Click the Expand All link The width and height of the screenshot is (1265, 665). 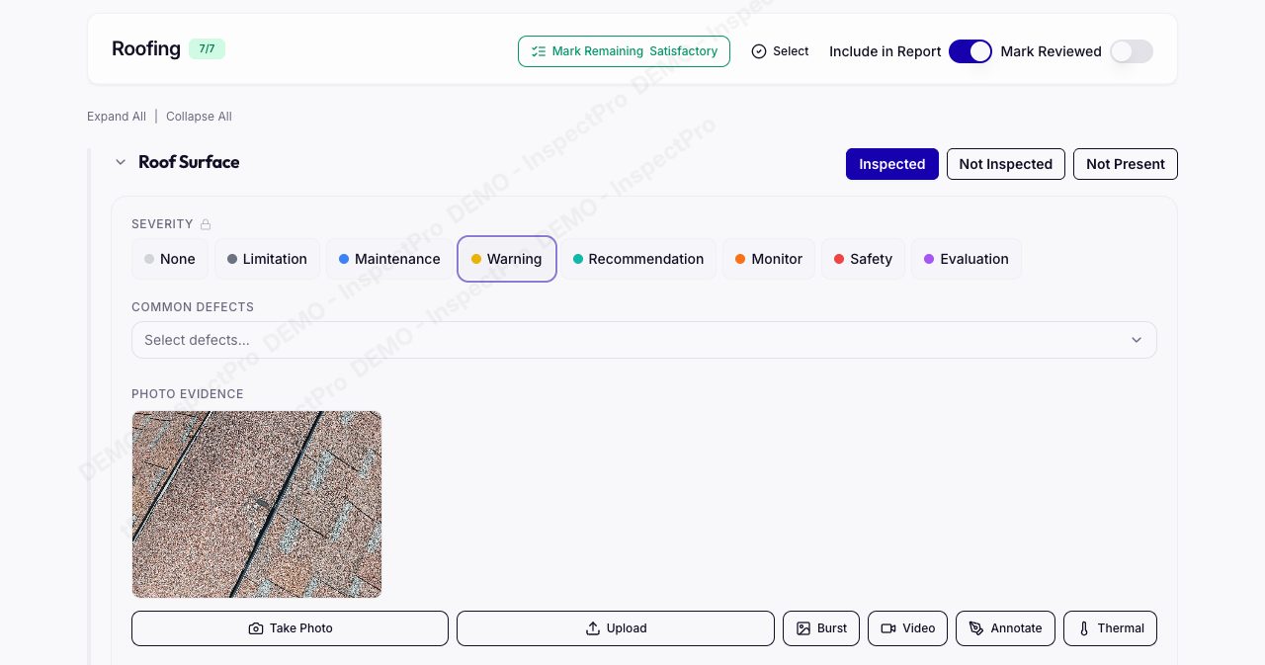117,117
